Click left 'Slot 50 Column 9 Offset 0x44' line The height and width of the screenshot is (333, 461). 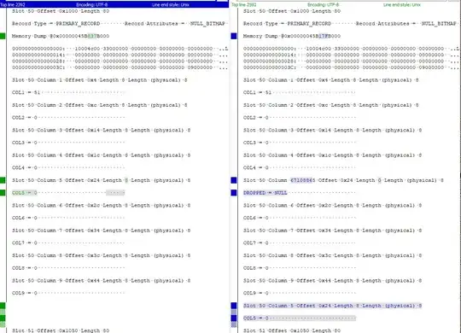[x=101, y=281]
